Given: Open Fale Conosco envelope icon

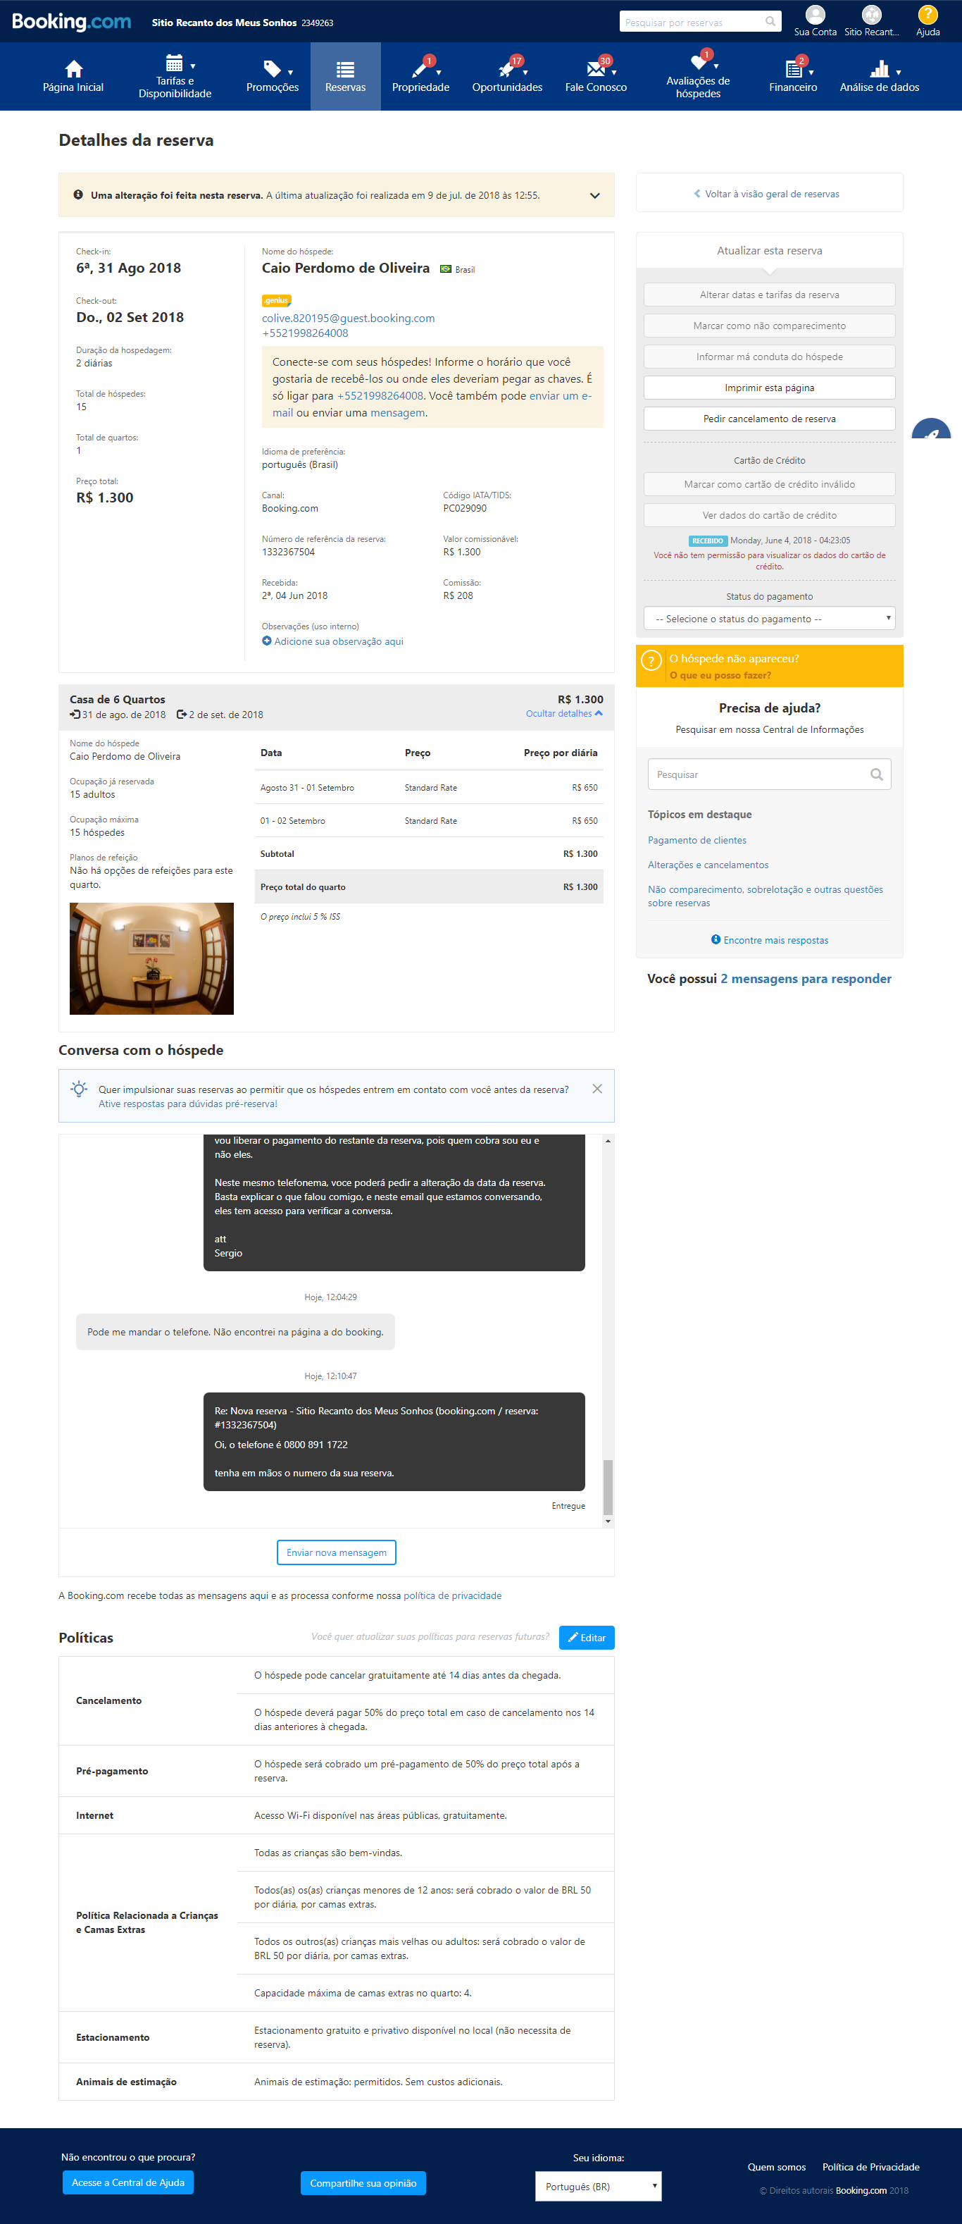Looking at the screenshot, I should click(x=594, y=68).
